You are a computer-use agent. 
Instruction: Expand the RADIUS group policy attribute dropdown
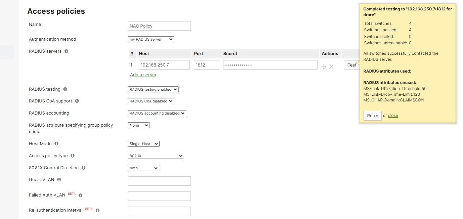coord(138,125)
